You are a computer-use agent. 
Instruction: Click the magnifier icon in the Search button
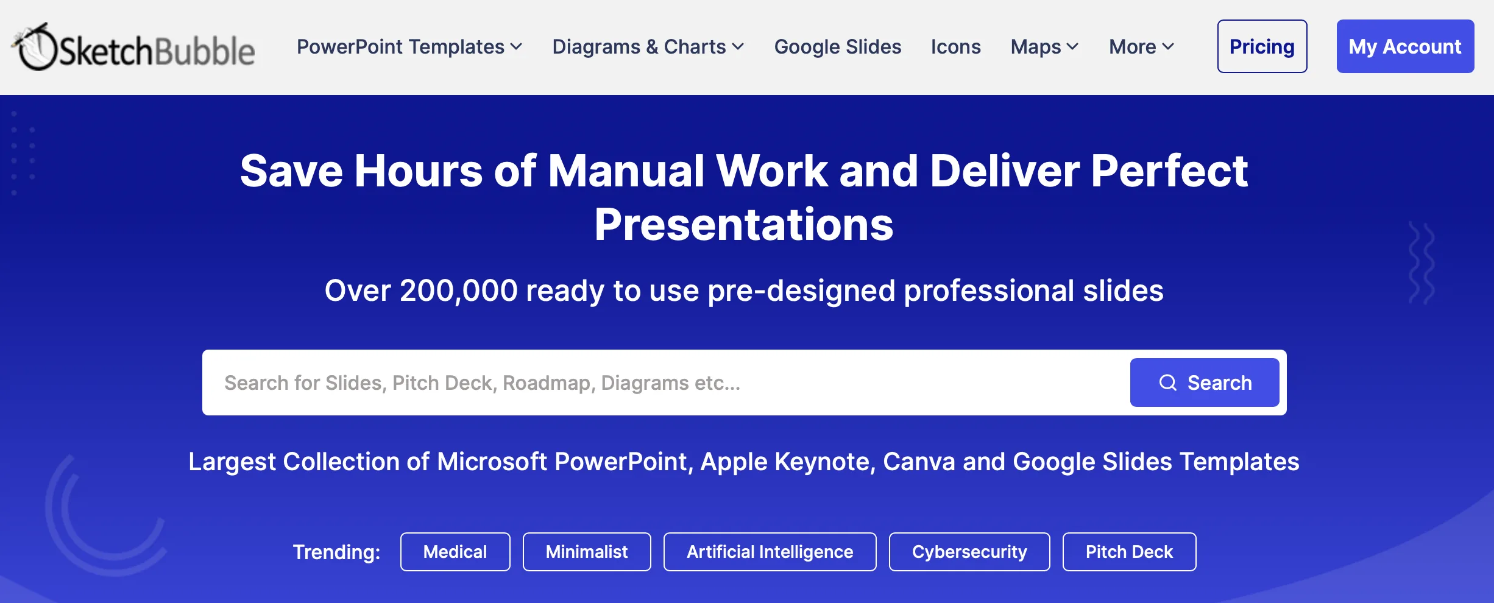tap(1167, 383)
